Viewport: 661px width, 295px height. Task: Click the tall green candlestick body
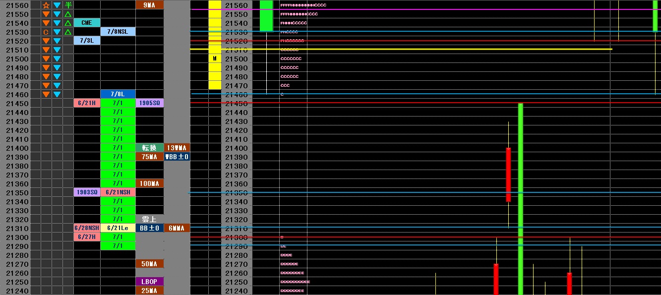click(521, 198)
